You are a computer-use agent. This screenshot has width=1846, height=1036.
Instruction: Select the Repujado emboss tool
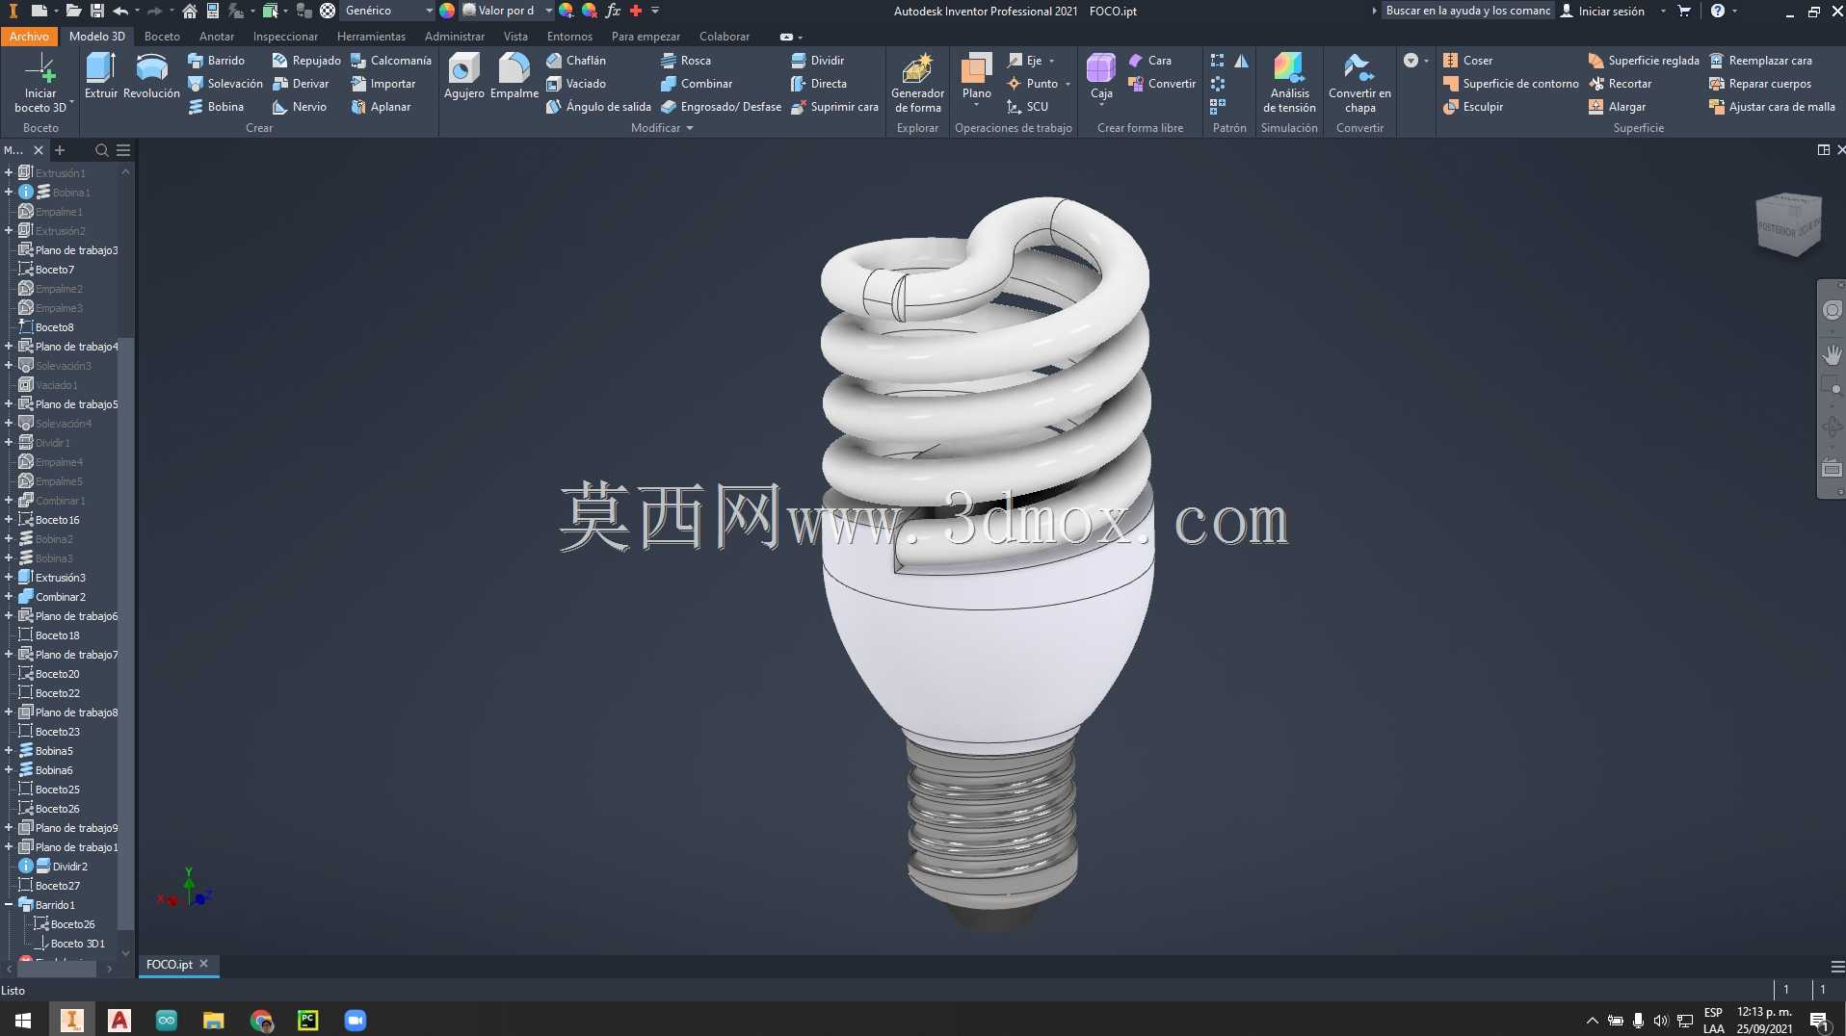pyautogui.click(x=306, y=60)
